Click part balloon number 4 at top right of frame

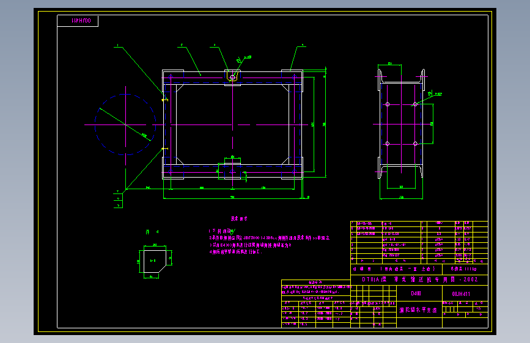point(303,45)
